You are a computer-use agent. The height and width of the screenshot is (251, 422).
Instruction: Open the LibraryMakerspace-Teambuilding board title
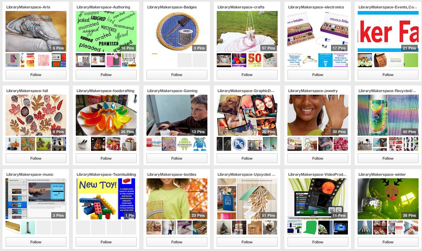tap(106, 174)
